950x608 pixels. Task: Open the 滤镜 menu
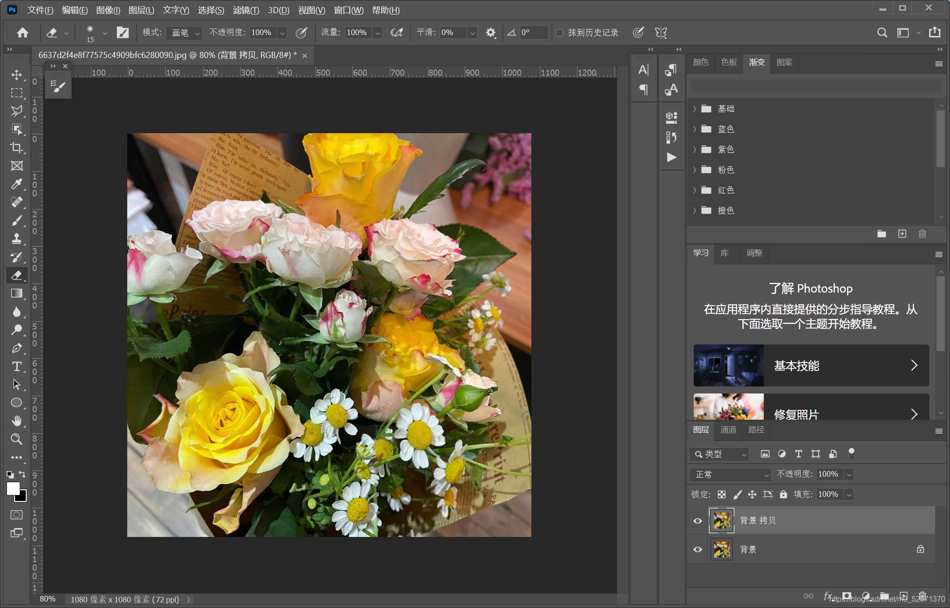(x=246, y=10)
